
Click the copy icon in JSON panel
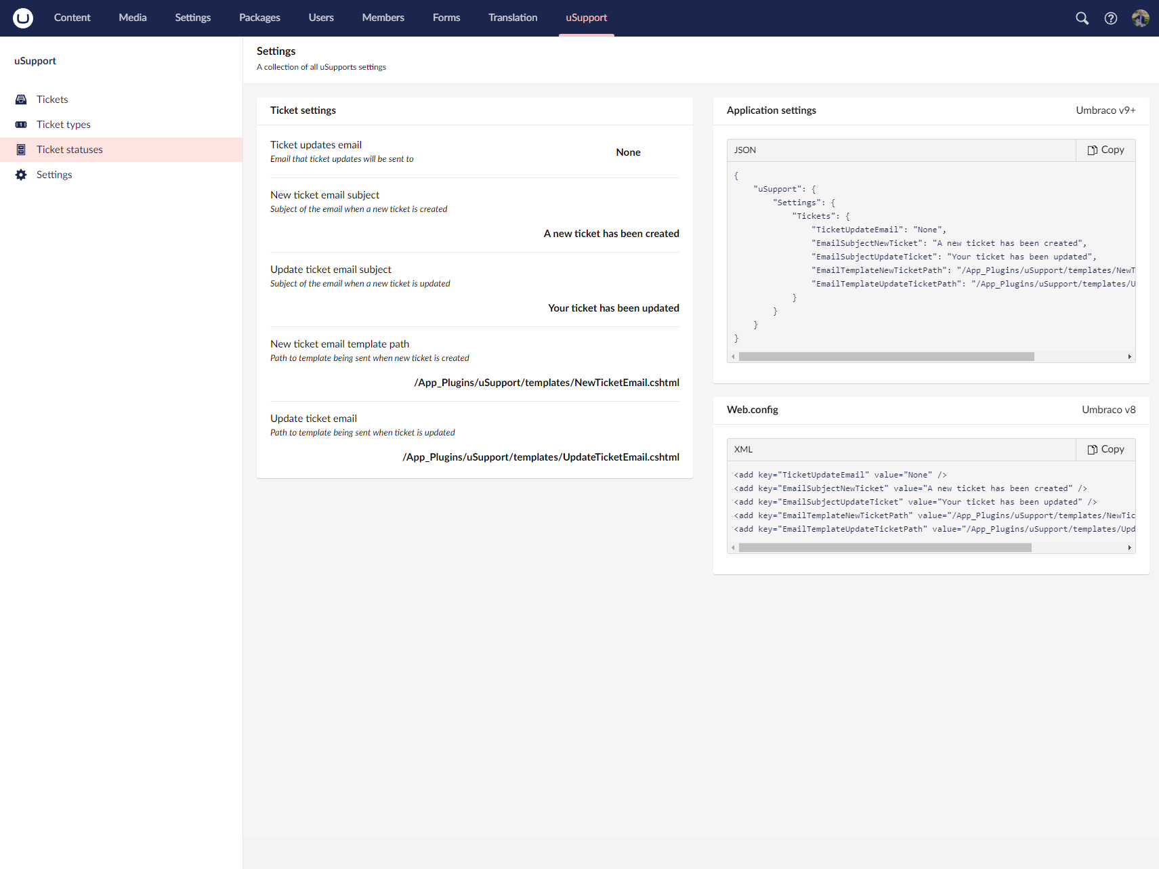pos(1093,150)
